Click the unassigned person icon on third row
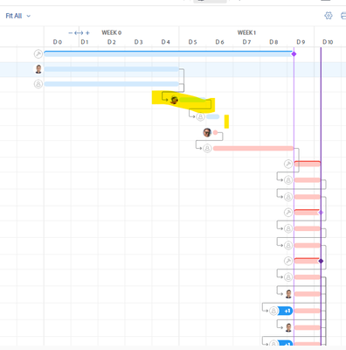 (38, 84)
